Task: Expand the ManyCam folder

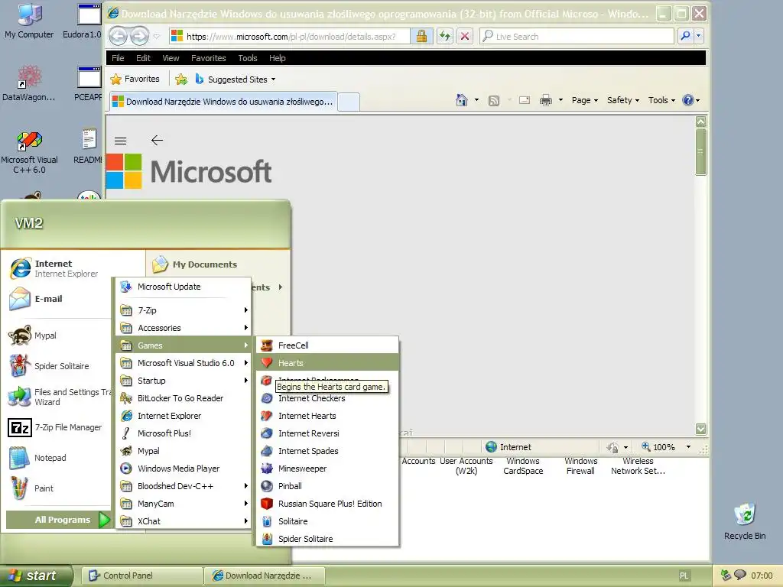Action: (x=184, y=504)
